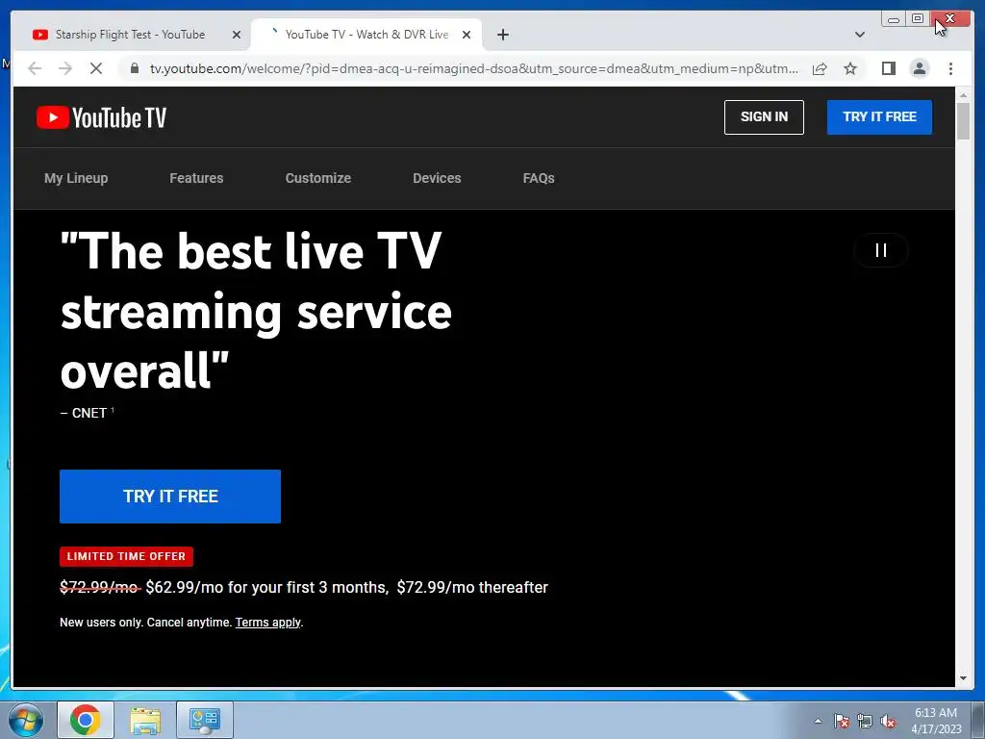Viewport: 985px width, 739px height.
Task: Click the browser back arrow
Action: 35,68
